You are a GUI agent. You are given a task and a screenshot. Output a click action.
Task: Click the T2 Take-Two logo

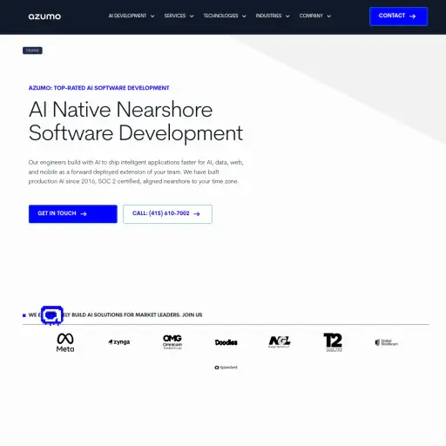click(333, 342)
